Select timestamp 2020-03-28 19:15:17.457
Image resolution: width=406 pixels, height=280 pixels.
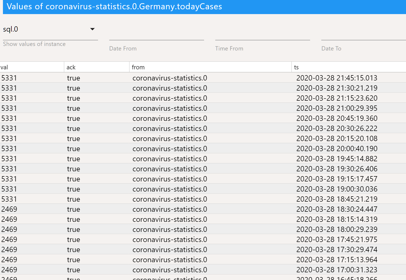[337, 179]
